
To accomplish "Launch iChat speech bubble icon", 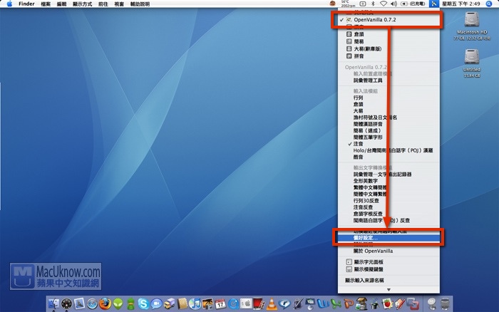I will coord(156,304).
